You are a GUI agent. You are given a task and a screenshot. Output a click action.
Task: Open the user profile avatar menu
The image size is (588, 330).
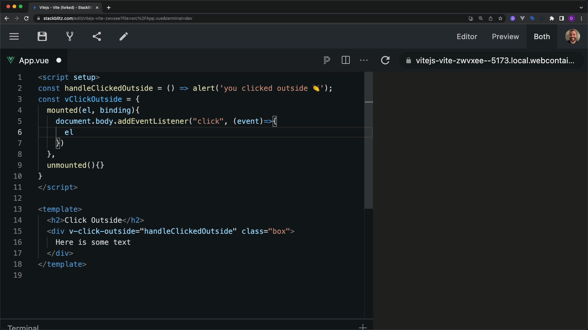tap(572, 37)
